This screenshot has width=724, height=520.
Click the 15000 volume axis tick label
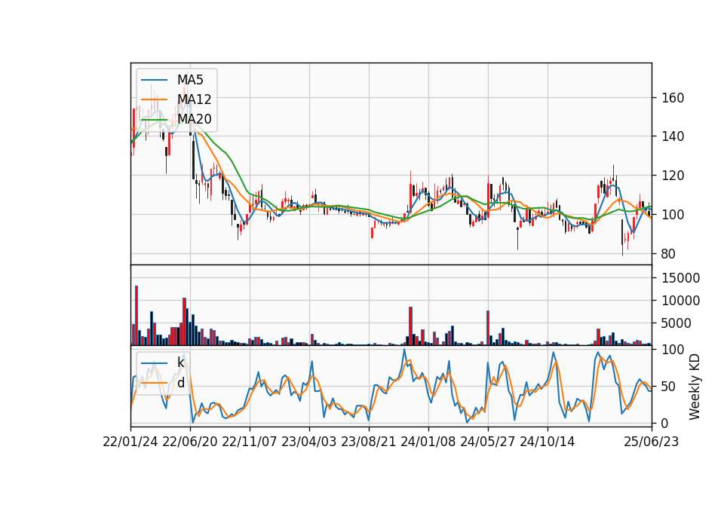[x=680, y=278]
